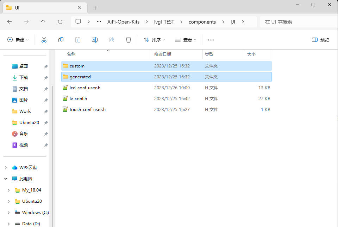The height and width of the screenshot is (227, 338).
Task: Expand Windows (C:) in the sidebar
Action: click(x=8, y=212)
